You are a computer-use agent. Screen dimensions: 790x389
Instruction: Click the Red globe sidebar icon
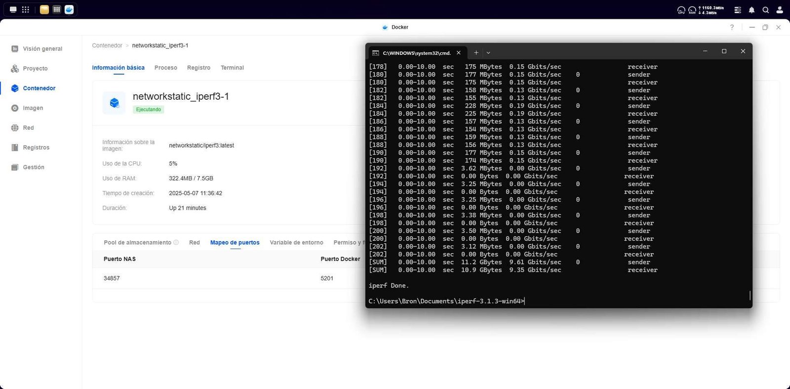(15, 128)
